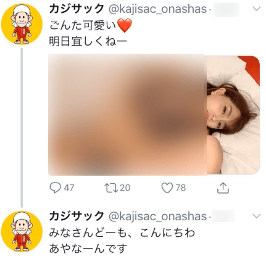Click the @kajisac_onashas handle on second tweet

tap(157, 217)
